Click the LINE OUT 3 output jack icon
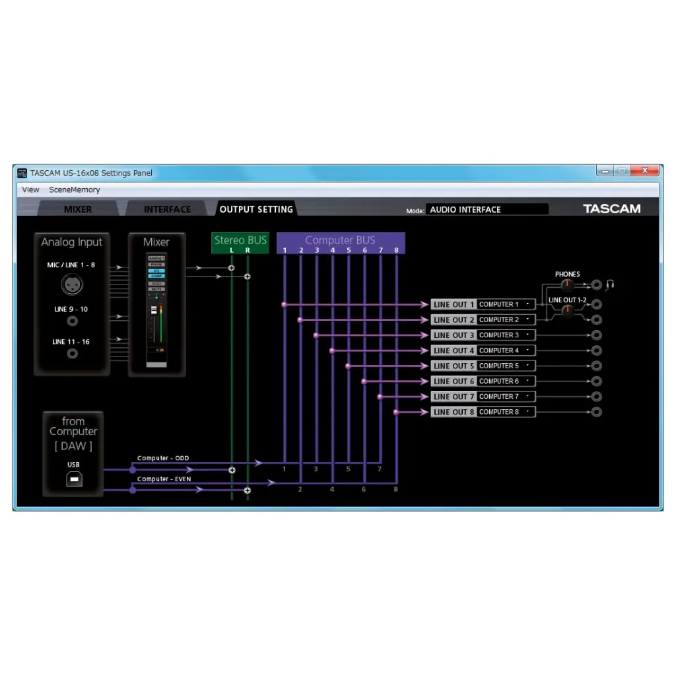This screenshot has width=676, height=676. pos(597,335)
